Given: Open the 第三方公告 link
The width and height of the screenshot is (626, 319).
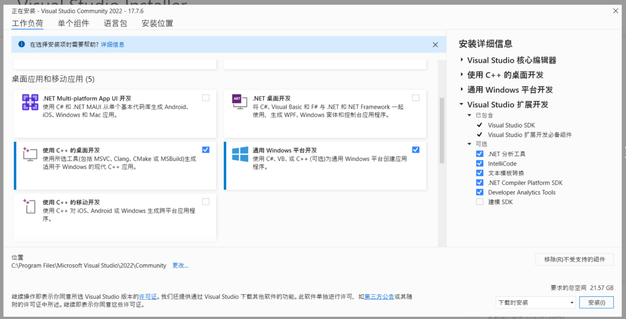Looking at the screenshot, I should pos(379,297).
